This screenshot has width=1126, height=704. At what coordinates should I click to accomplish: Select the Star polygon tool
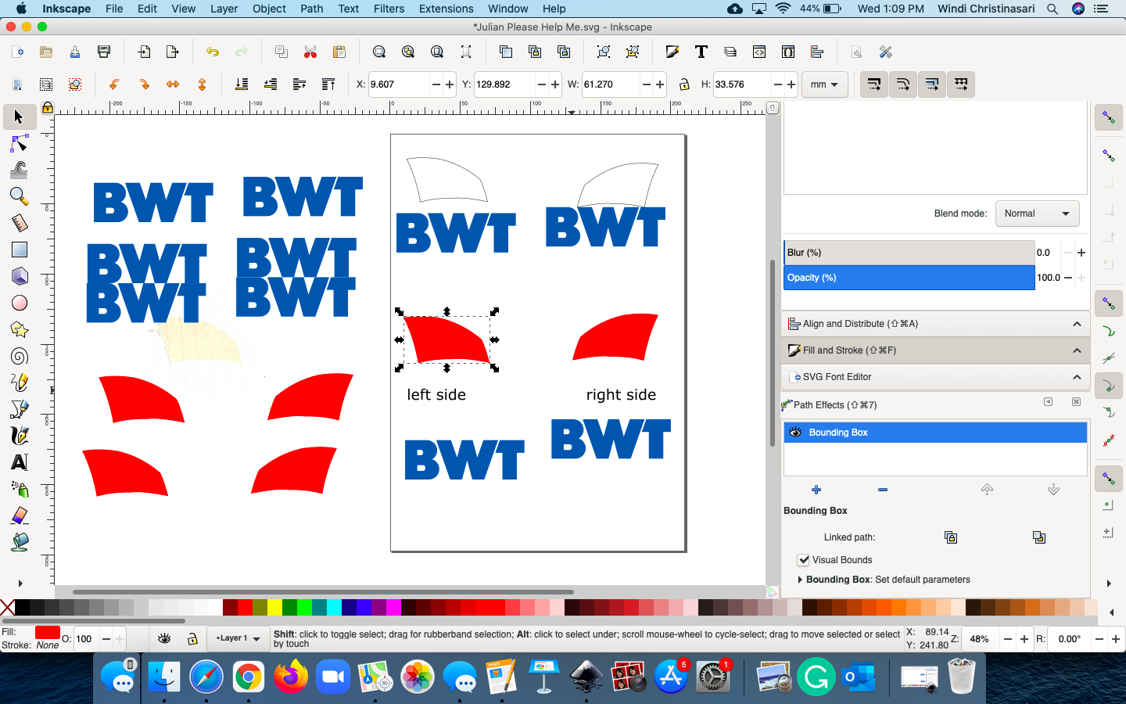pos(19,329)
